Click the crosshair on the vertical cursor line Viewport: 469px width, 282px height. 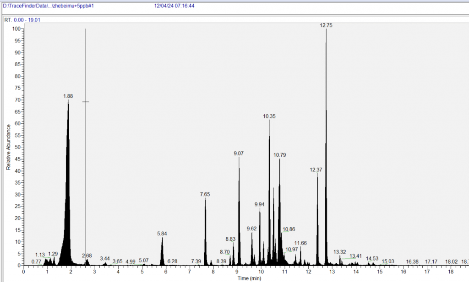click(x=86, y=102)
